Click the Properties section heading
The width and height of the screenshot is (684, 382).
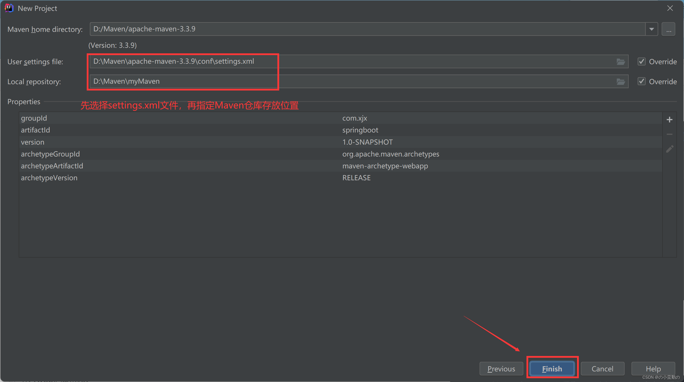[x=24, y=102]
